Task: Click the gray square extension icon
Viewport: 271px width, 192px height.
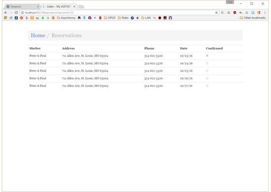Action: pyautogui.click(x=247, y=12)
